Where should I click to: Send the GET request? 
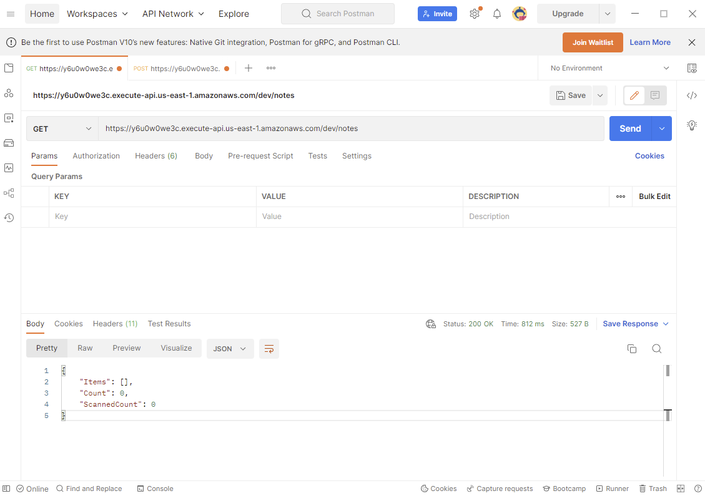(x=630, y=129)
